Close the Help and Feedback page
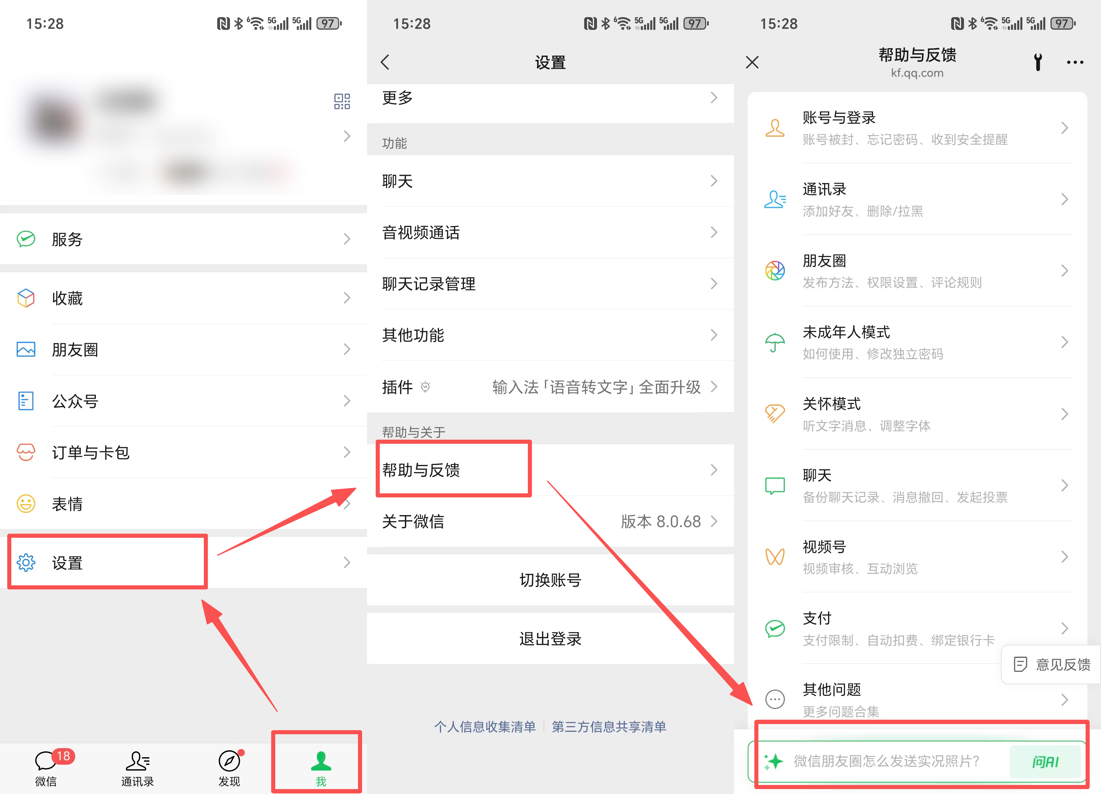This screenshot has height=794, width=1101. click(x=752, y=62)
